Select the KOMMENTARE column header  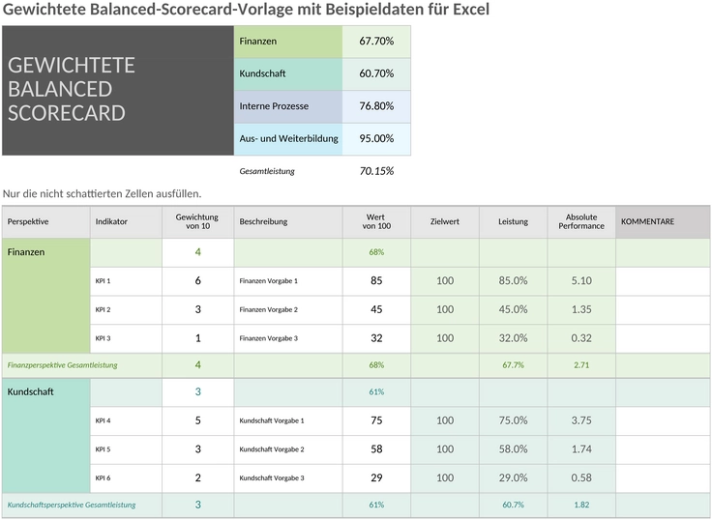click(x=663, y=222)
